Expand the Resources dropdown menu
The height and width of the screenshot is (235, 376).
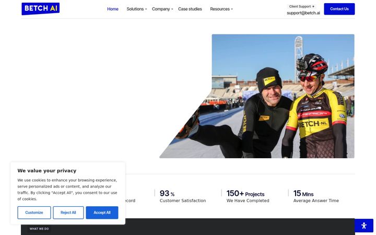coord(221,9)
